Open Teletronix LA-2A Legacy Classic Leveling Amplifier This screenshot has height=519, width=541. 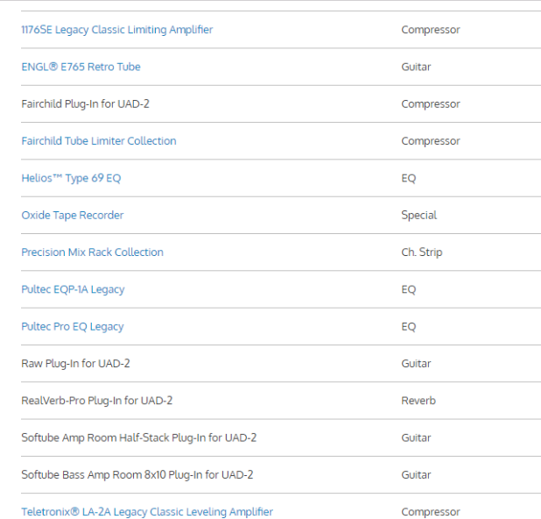(147, 512)
